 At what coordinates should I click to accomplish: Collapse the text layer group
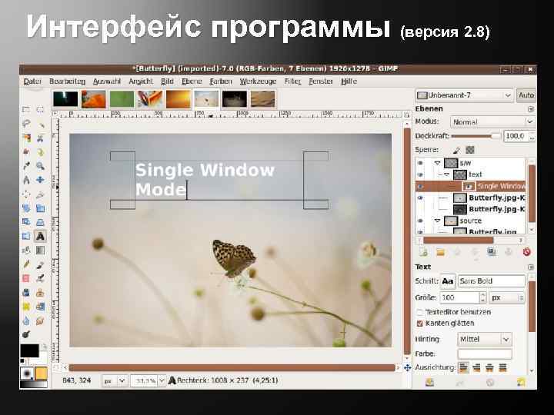446,174
